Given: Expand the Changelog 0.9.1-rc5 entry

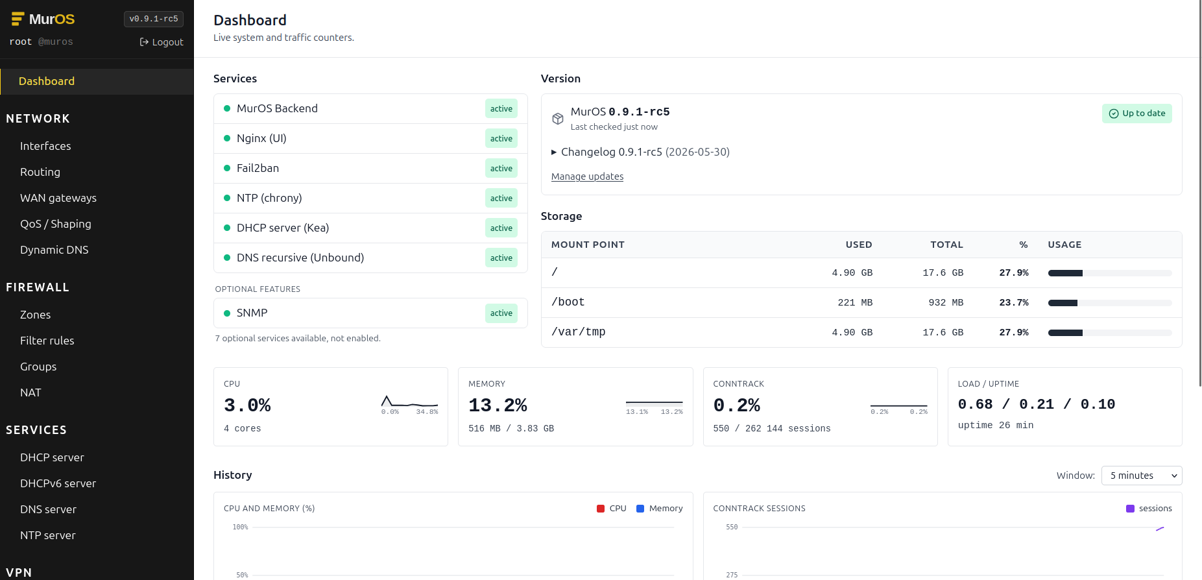Looking at the screenshot, I should point(640,152).
